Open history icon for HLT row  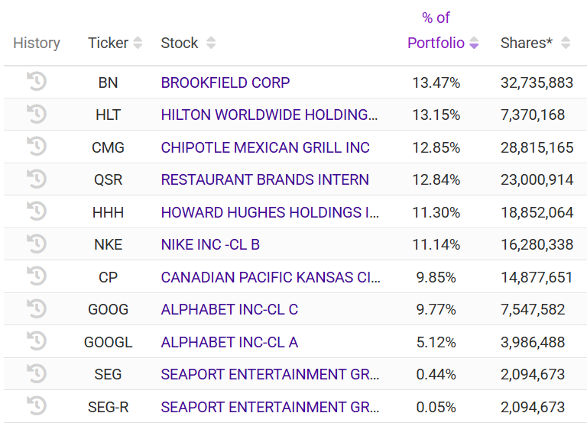pyautogui.click(x=37, y=115)
